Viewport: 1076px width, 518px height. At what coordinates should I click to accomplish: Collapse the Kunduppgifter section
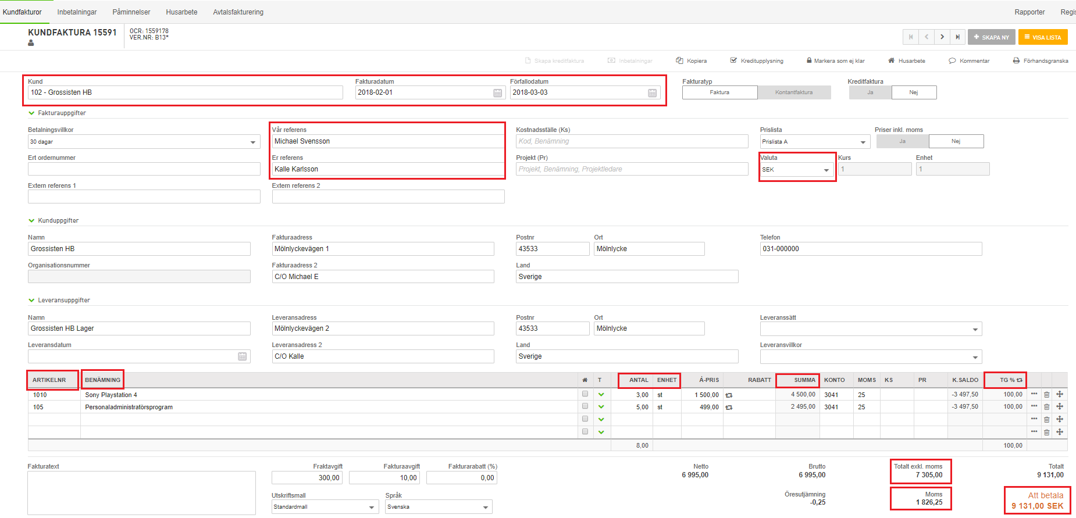[x=31, y=221]
